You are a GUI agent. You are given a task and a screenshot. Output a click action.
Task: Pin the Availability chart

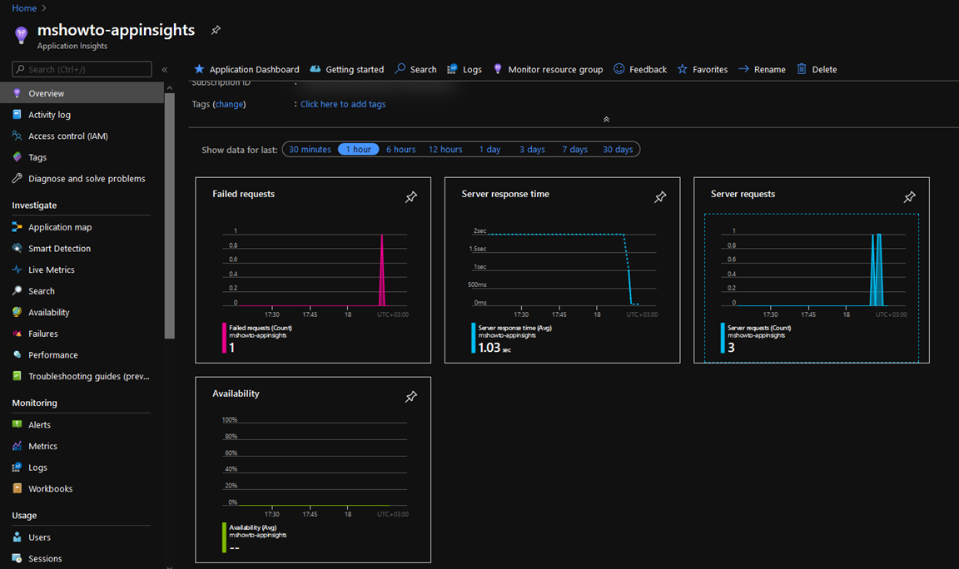pyautogui.click(x=411, y=397)
